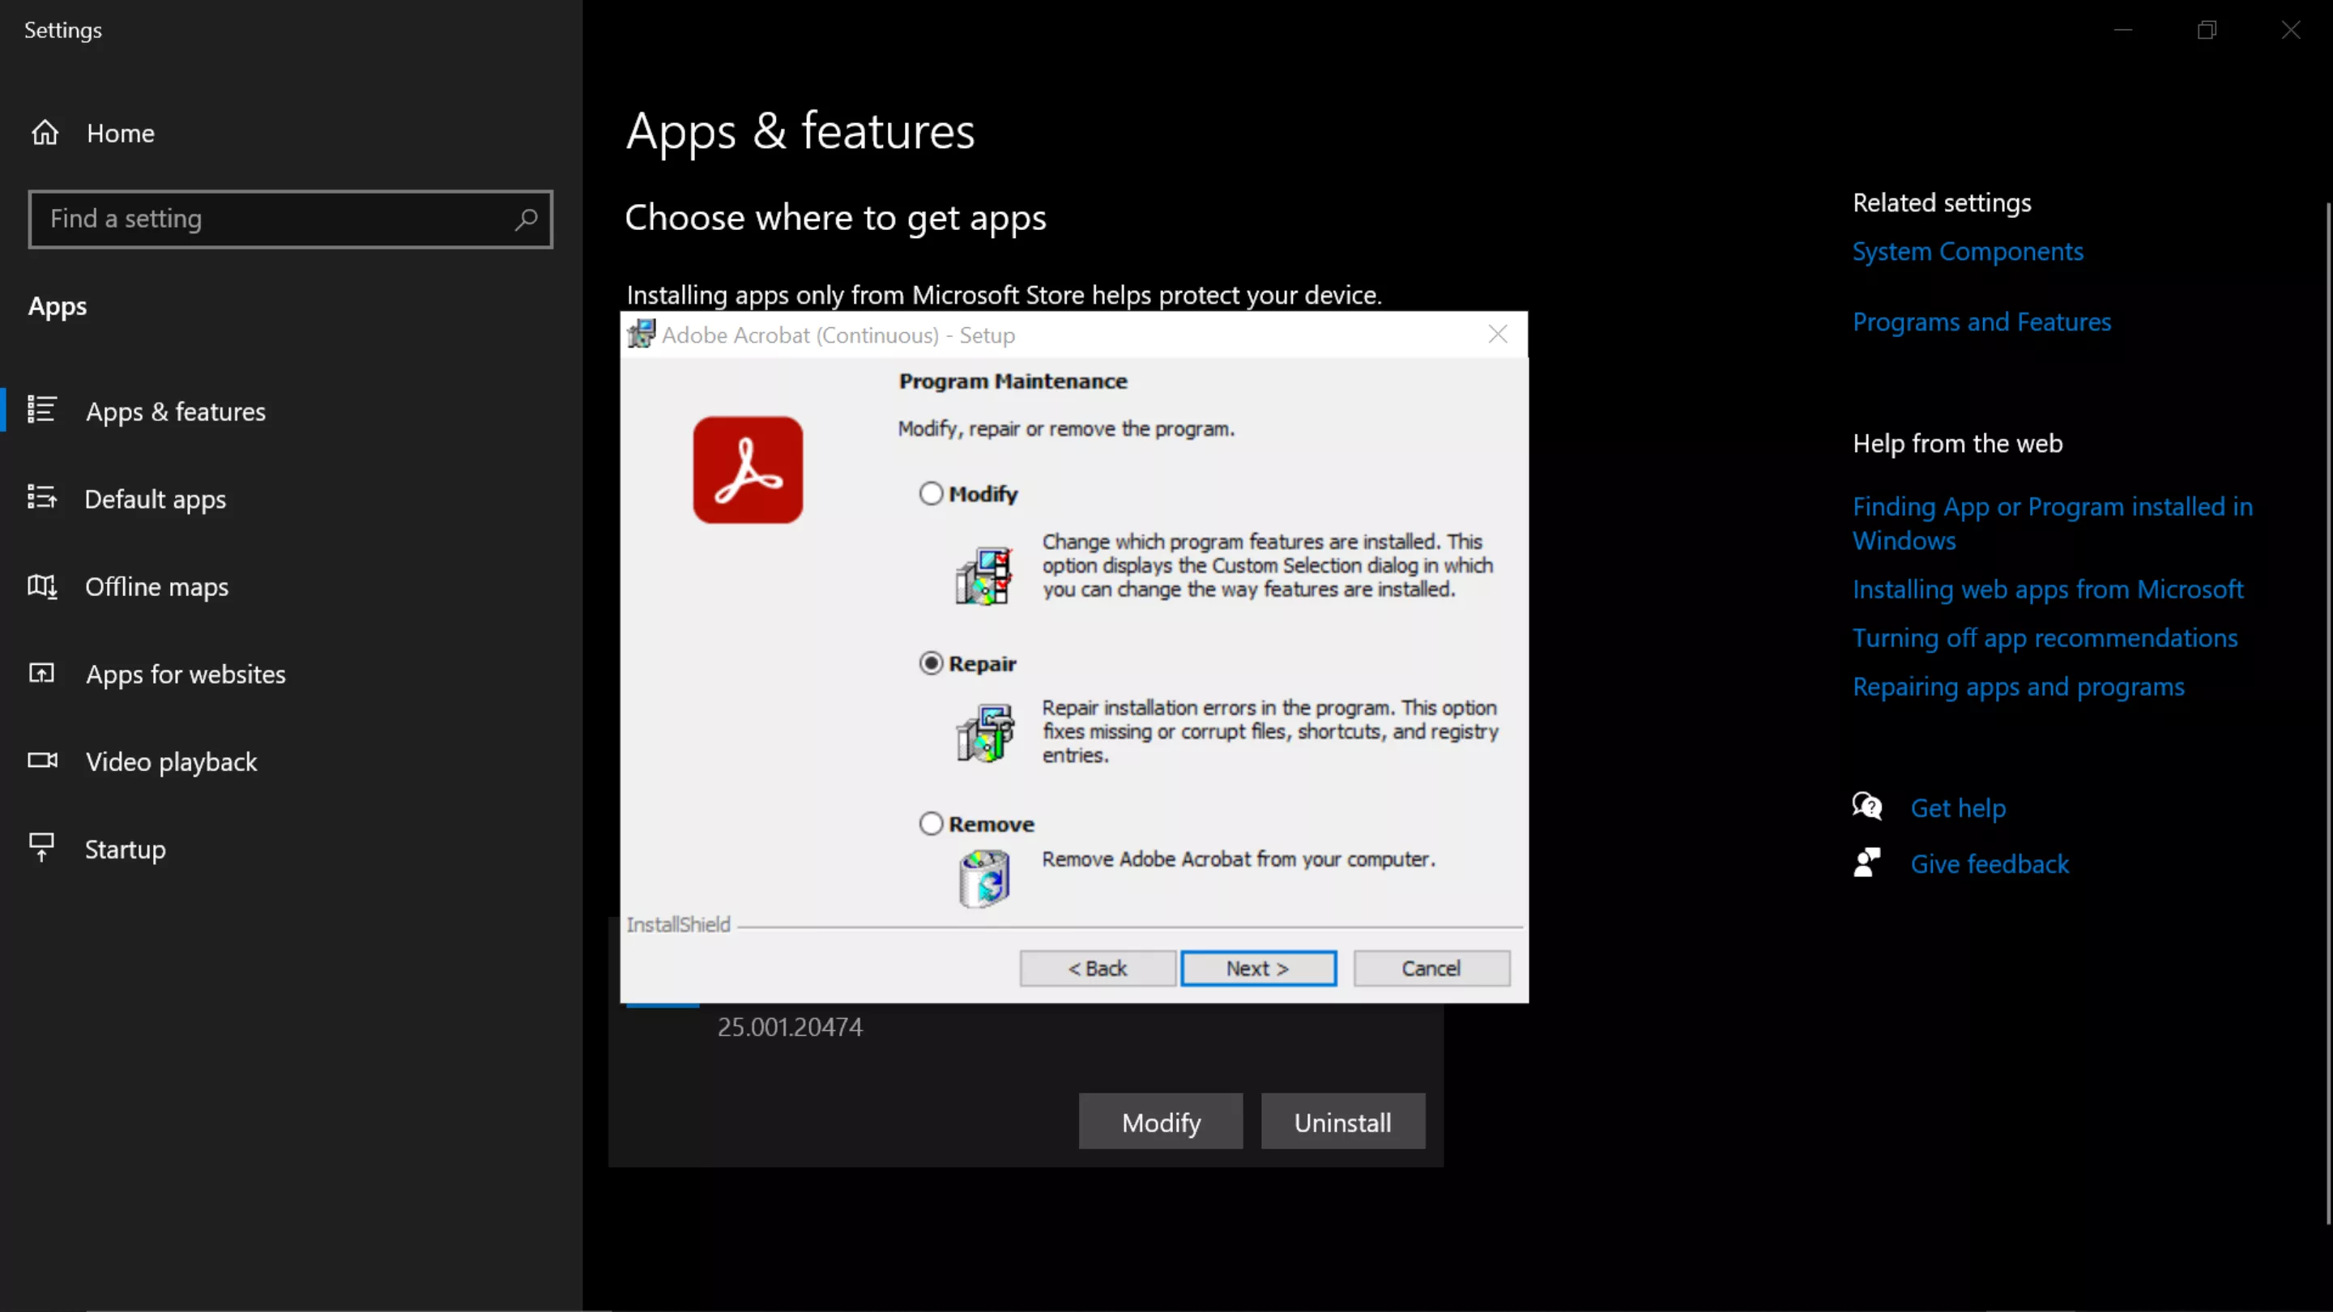
Task: Click Next in the Acrobat setup dialog
Action: pos(1259,967)
